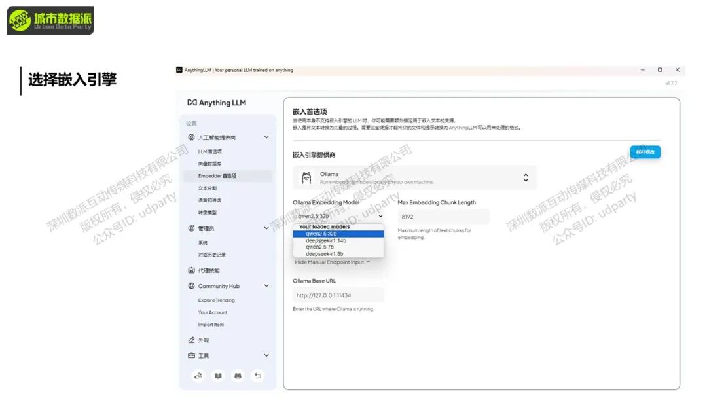The height and width of the screenshot is (398, 707).
Task: Open 对话历史记录 in the sidebar
Action: (212, 255)
